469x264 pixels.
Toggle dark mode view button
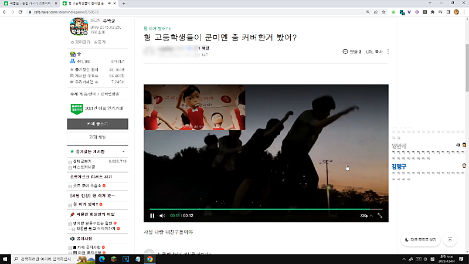point(420,240)
